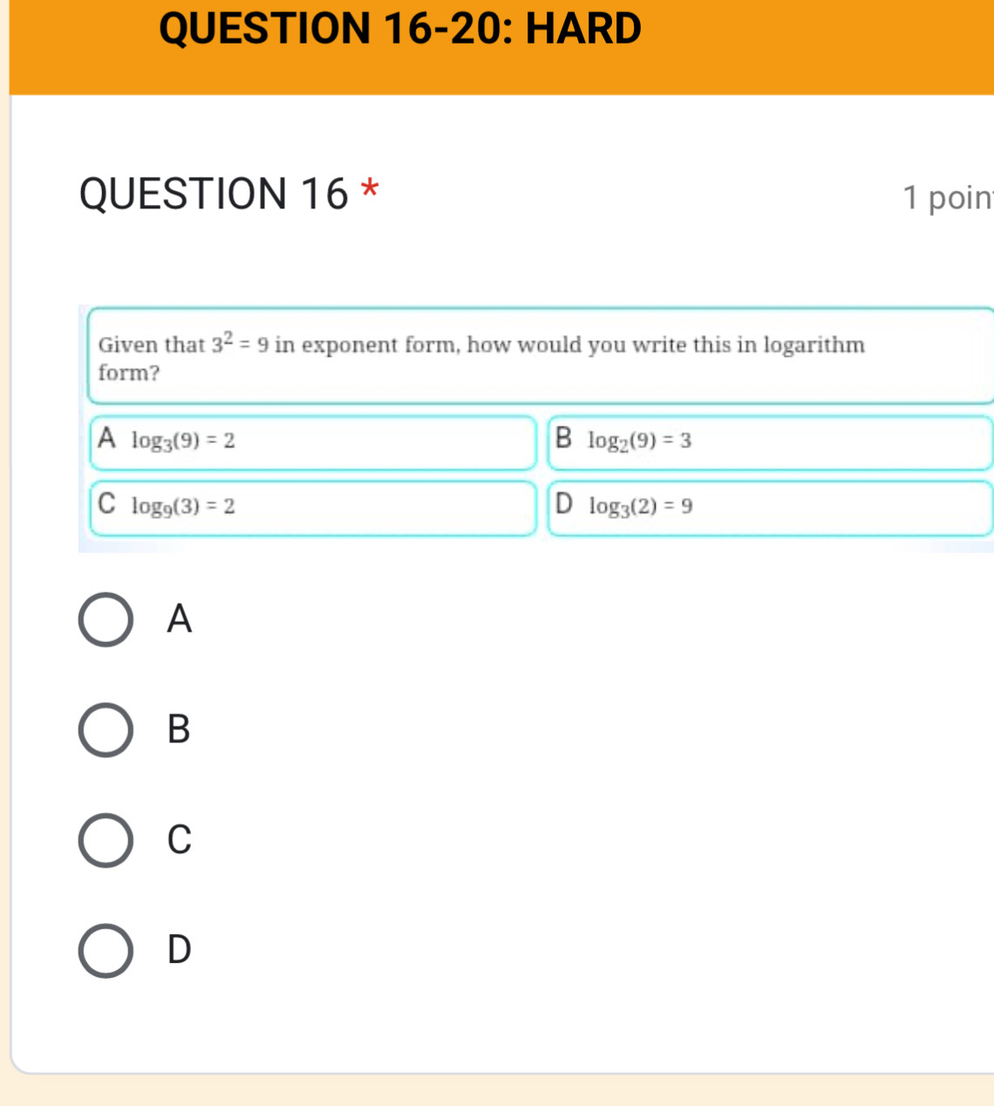Click the "1 point" score label
Viewport: 994px width, 1106px height.
(948, 198)
